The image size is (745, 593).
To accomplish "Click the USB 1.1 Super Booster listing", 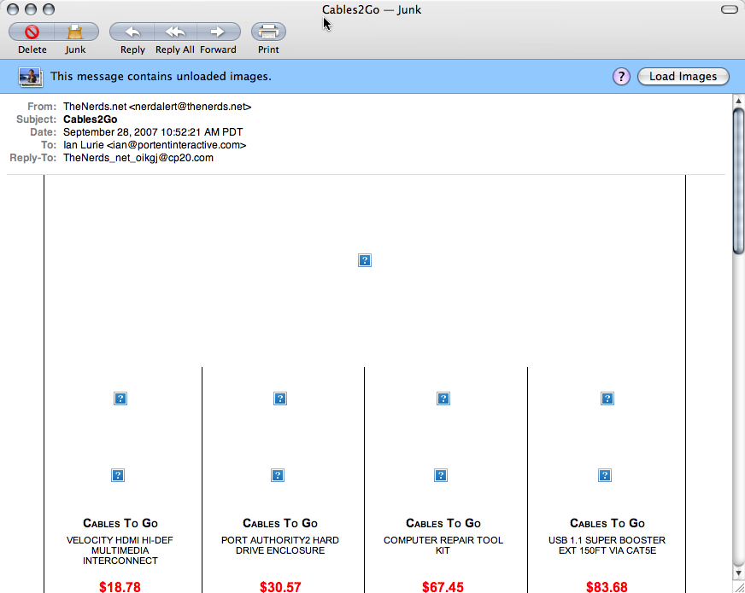I will 607,545.
